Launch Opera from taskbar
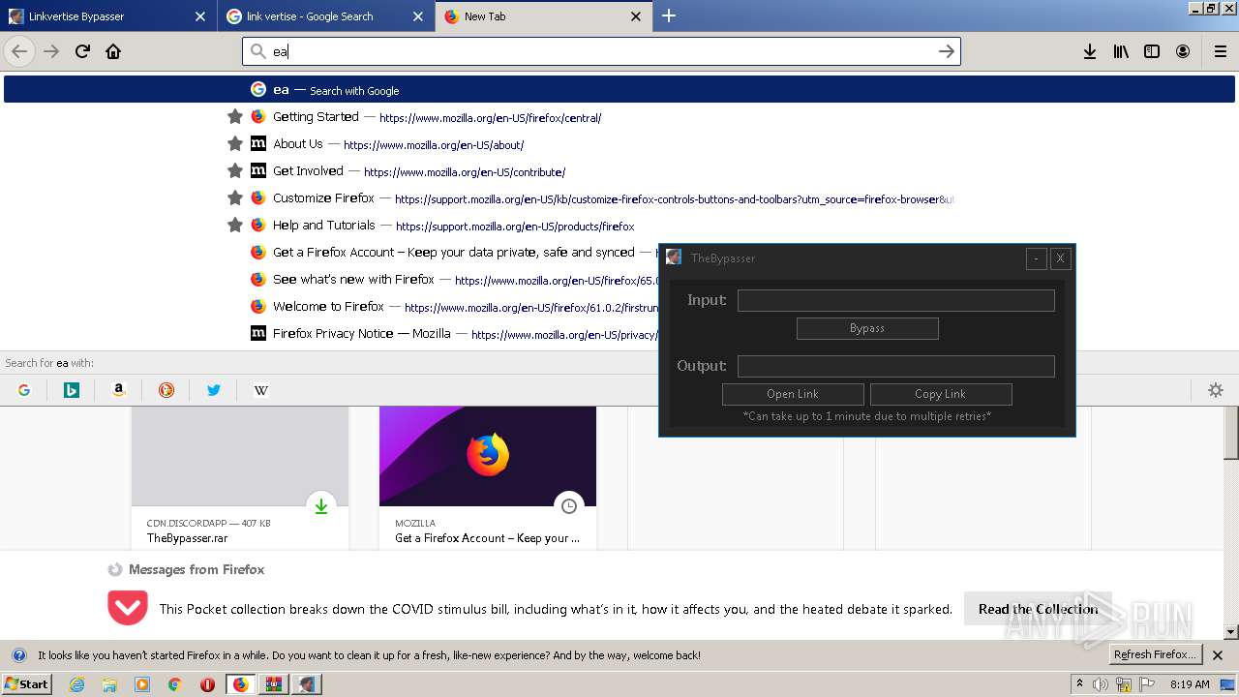 207,684
